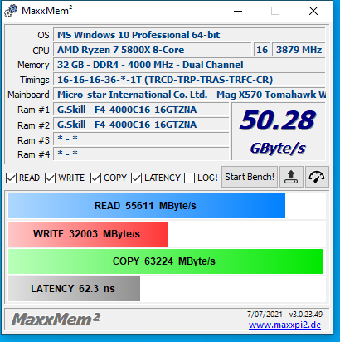Viewport: 340px width, 342px height.
Task: Click the CPU field AMD Ryzen 7 5800X
Action: [153, 50]
